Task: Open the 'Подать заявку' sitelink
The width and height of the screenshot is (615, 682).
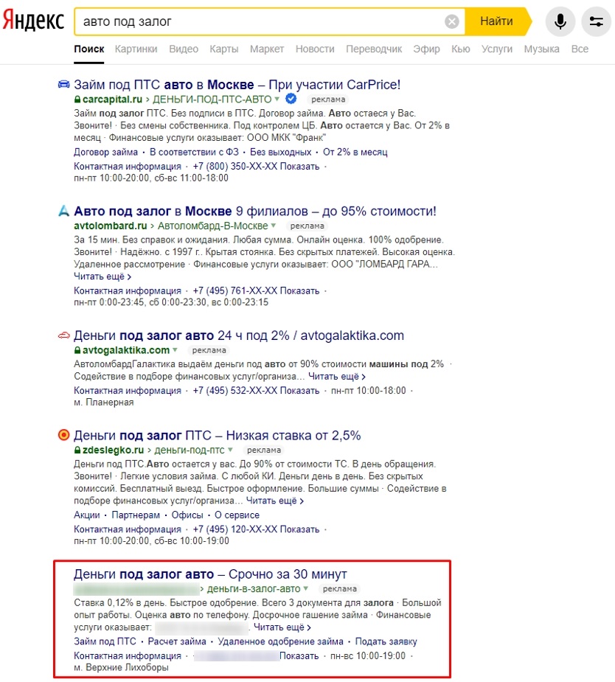Action: (386, 641)
